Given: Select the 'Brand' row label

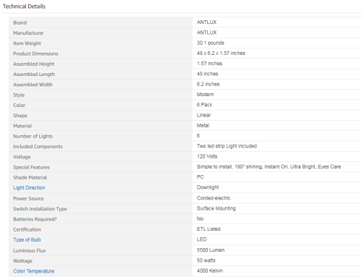Looking at the screenshot, I should coord(20,22).
